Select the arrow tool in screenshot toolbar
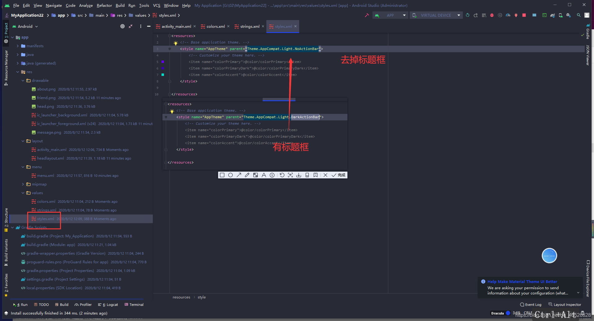 coord(239,175)
